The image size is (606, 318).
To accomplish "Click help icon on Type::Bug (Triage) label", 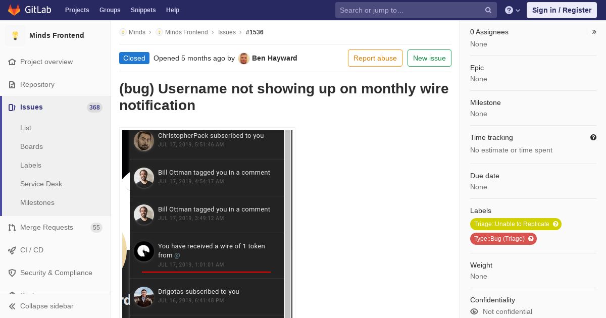I will 531,239.
